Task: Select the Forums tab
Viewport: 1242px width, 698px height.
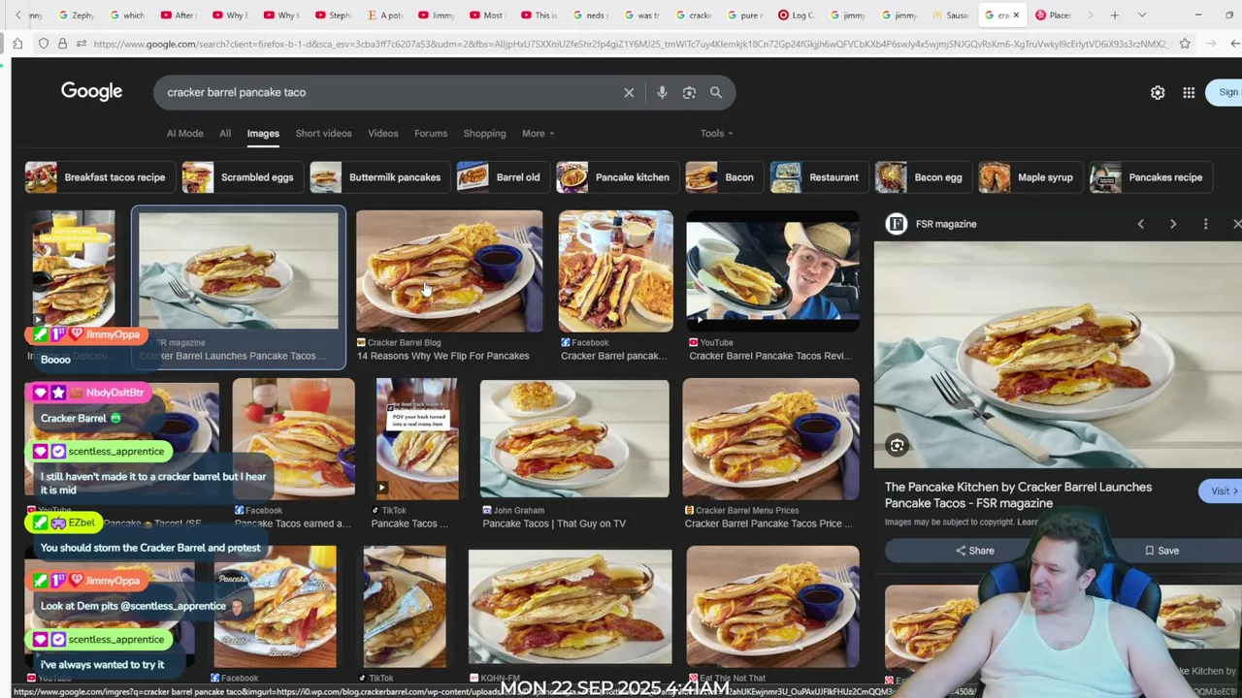Action: tap(431, 134)
